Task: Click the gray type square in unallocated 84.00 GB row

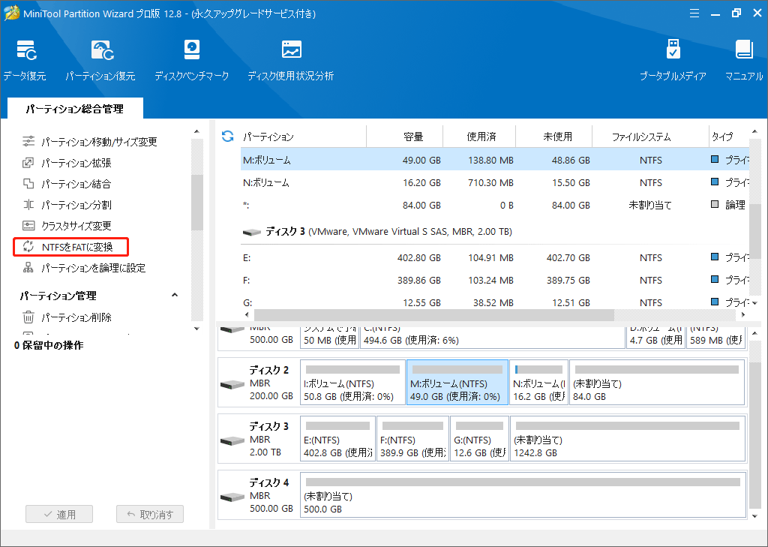Action: tap(715, 204)
